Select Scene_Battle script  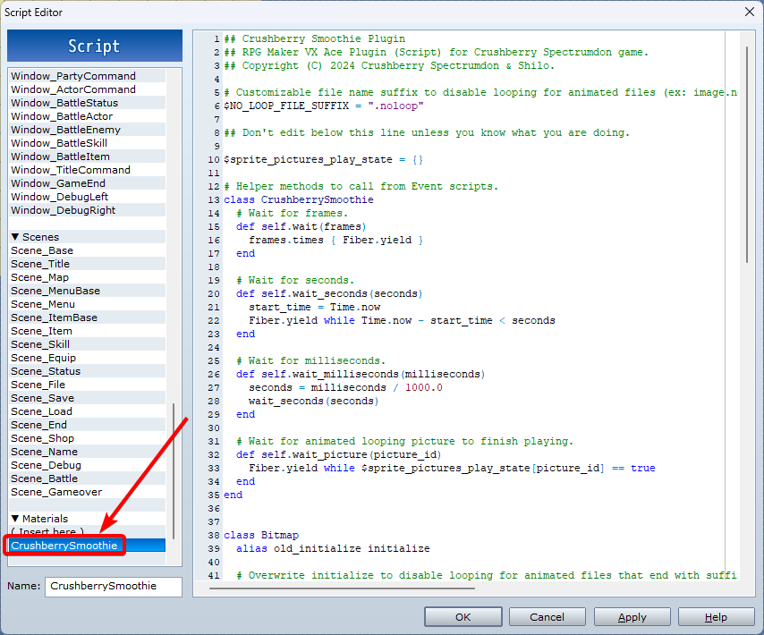(88, 478)
